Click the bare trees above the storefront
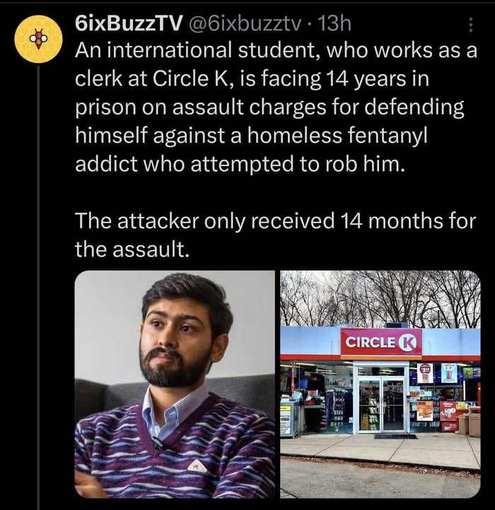The width and height of the screenshot is (495, 510). click(380, 299)
